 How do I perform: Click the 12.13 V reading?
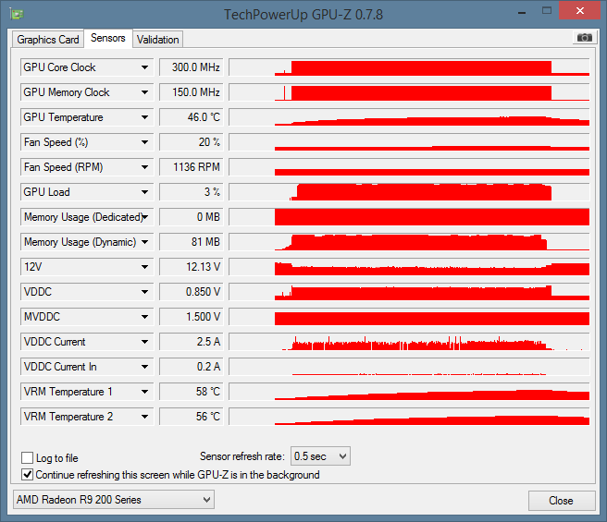tap(192, 267)
